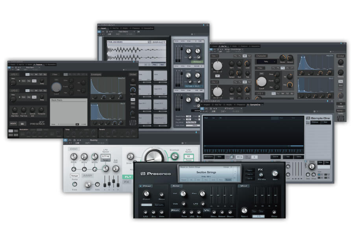Toggle Retrigger in the Mojito synth

tap(74, 176)
